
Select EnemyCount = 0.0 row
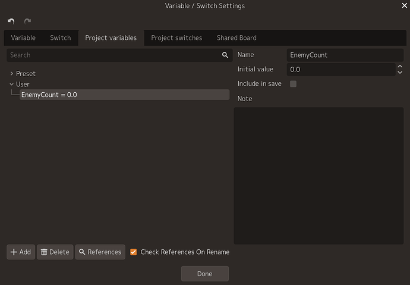(x=124, y=95)
